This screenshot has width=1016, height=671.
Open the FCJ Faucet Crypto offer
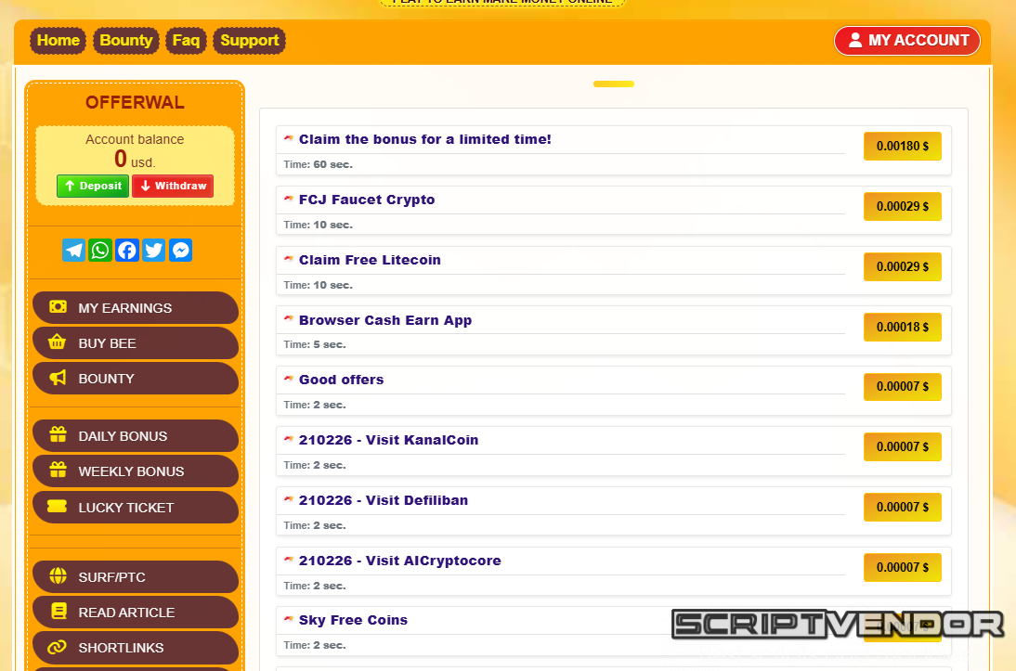coord(367,200)
